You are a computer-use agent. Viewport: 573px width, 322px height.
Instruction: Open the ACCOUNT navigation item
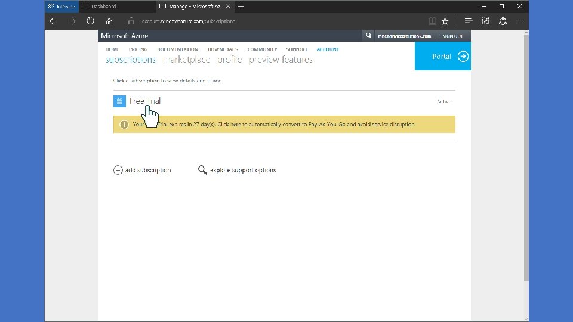click(x=328, y=49)
